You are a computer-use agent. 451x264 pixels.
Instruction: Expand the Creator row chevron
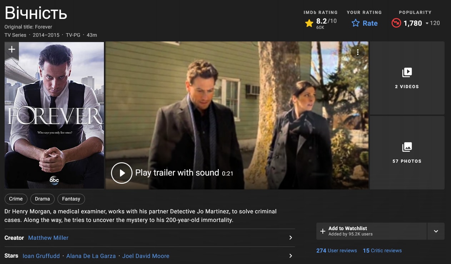click(x=290, y=238)
